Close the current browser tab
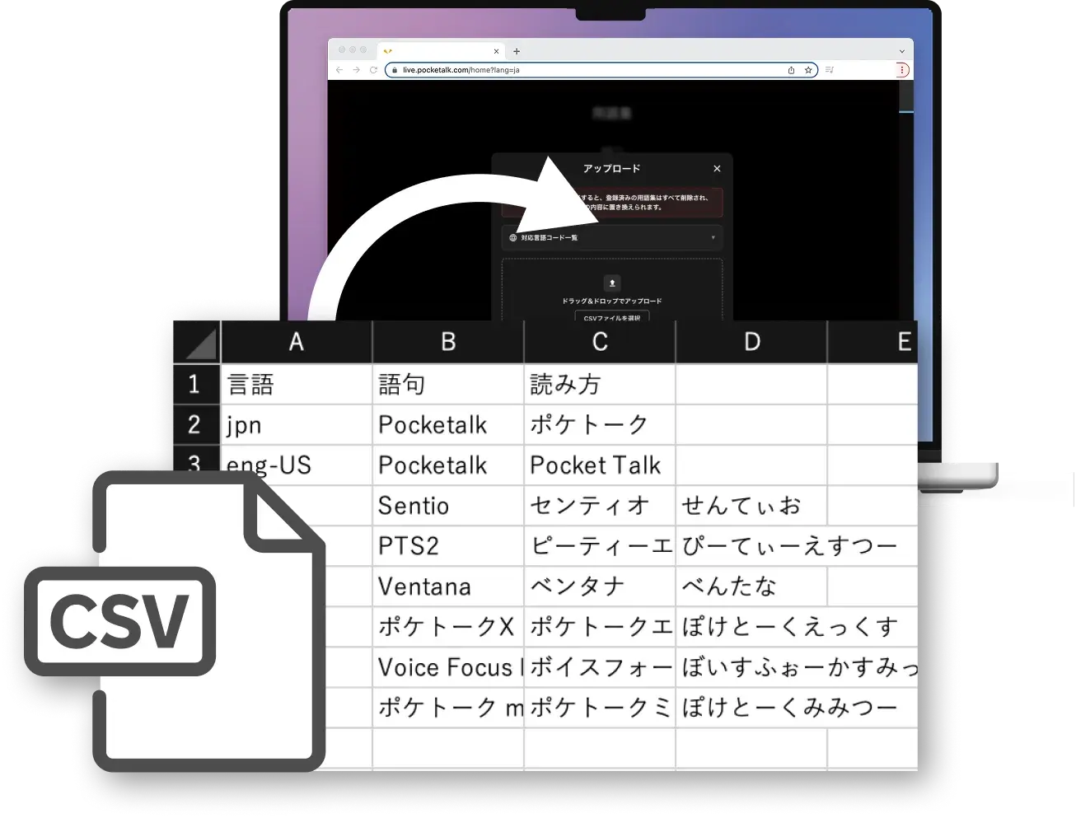Image resolution: width=1076 pixels, height=818 pixels. pos(496,51)
